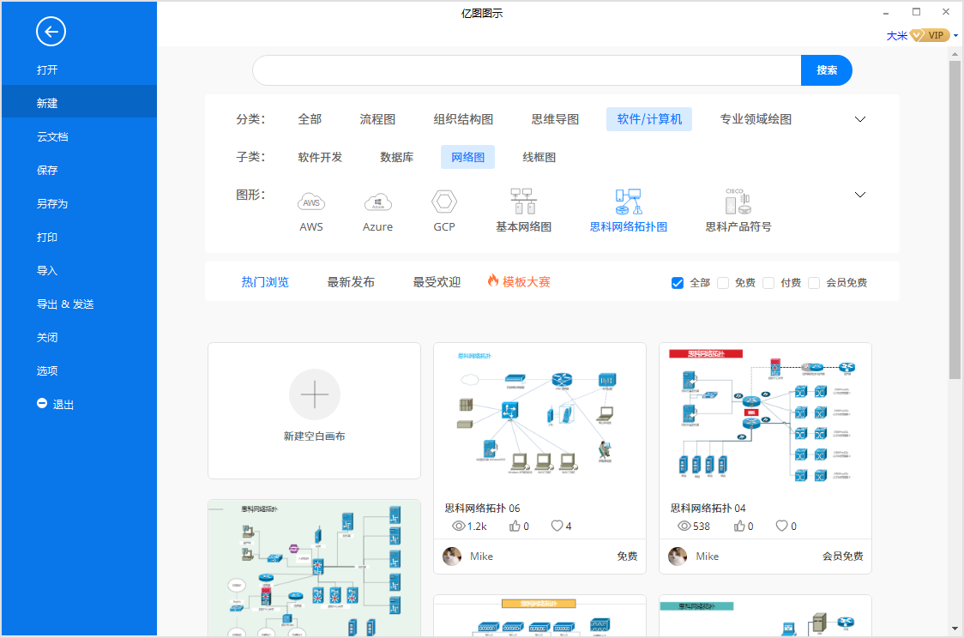
Task: Select the AWS shape icon
Action: click(311, 202)
